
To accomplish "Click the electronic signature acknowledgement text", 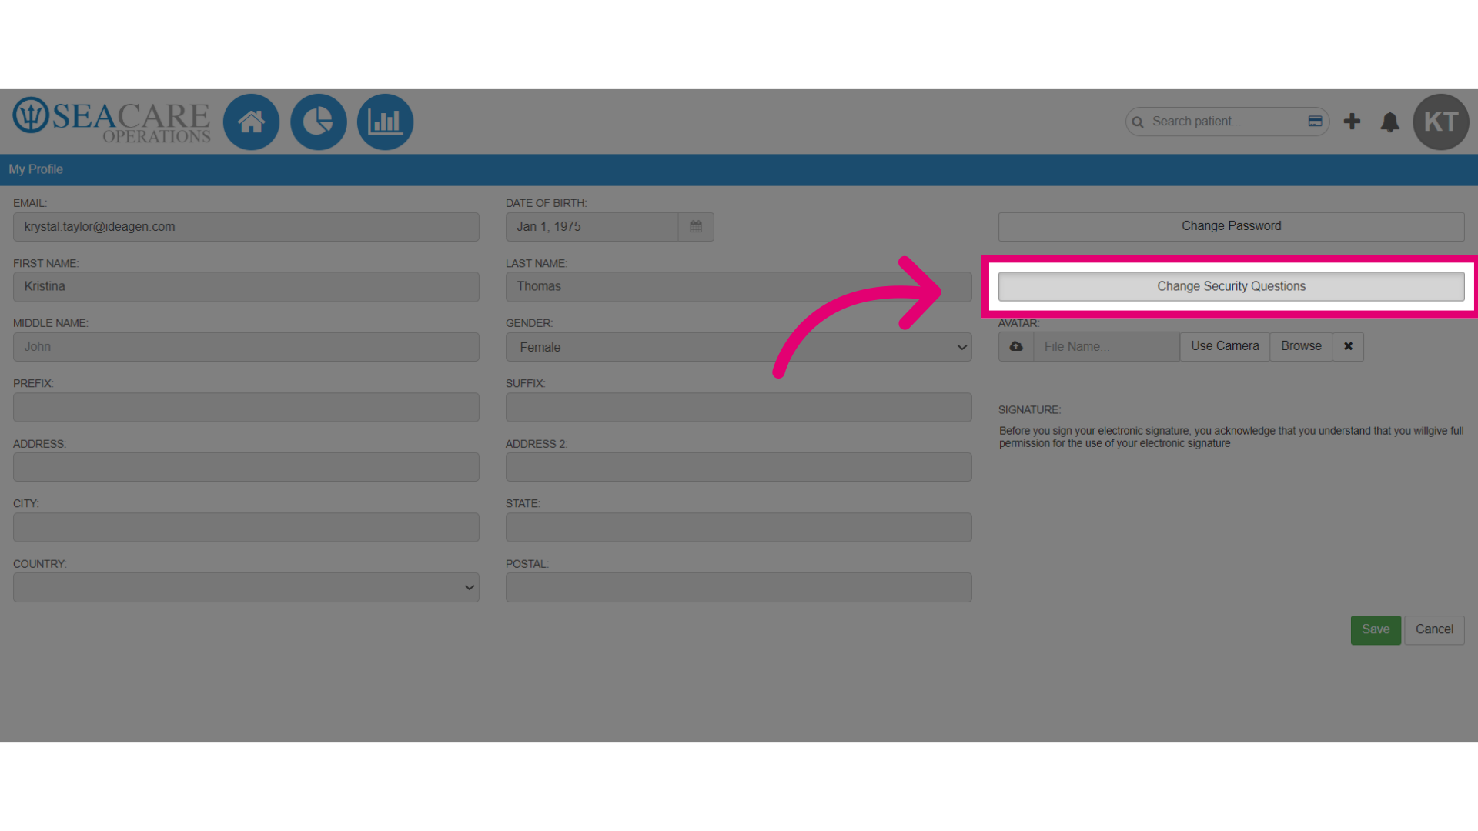I will point(1231,437).
